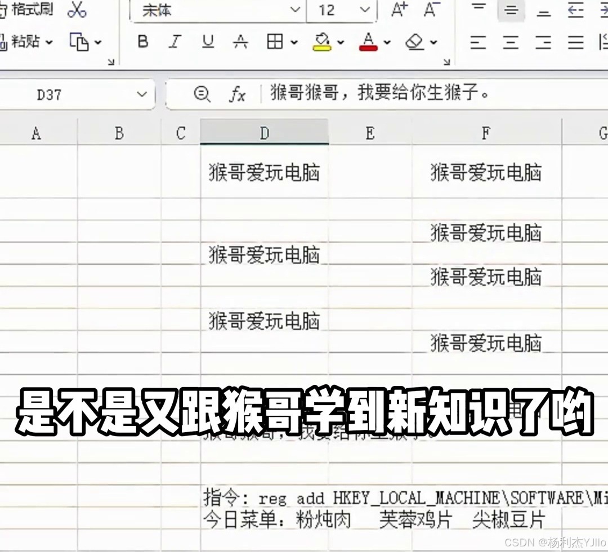
Task: Select highlighted column D header
Action: 265,133
